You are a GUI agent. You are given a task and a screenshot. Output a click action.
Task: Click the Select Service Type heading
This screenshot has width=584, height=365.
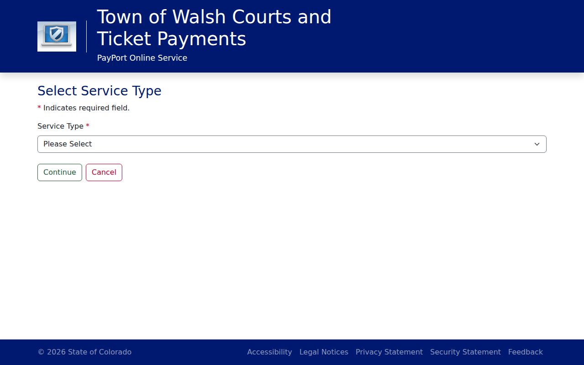pyautogui.click(x=99, y=91)
